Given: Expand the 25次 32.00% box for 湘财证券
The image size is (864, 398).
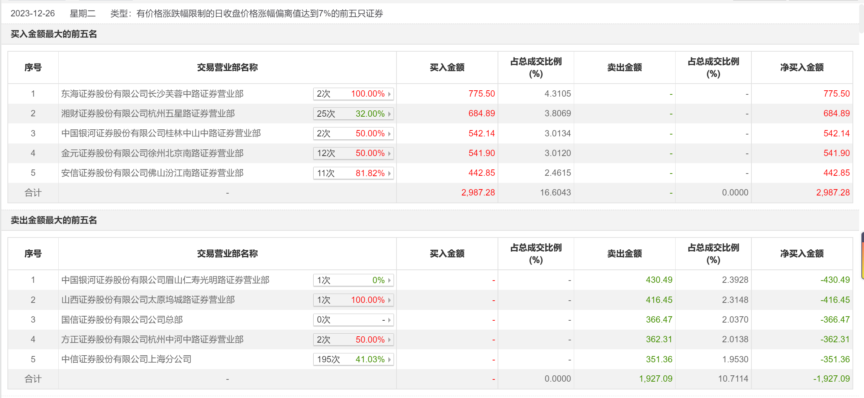Looking at the screenshot, I should point(353,113).
